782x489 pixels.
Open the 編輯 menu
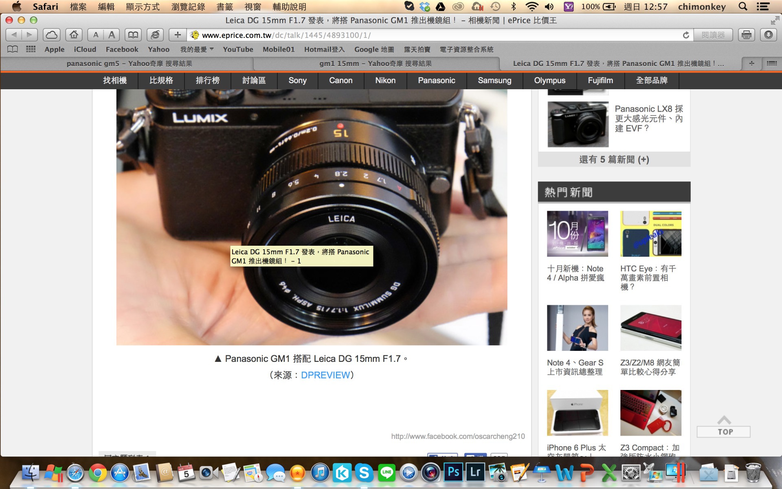click(106, 7)
